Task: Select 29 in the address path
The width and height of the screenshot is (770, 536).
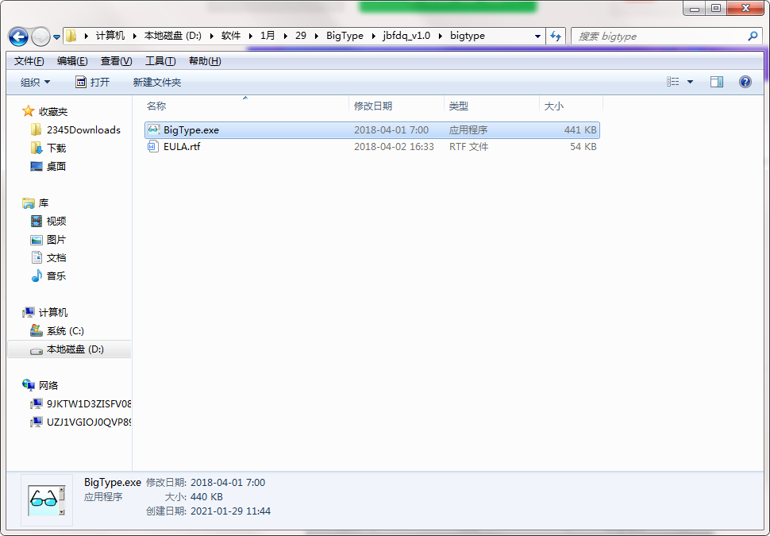Action: pos(301,36)
